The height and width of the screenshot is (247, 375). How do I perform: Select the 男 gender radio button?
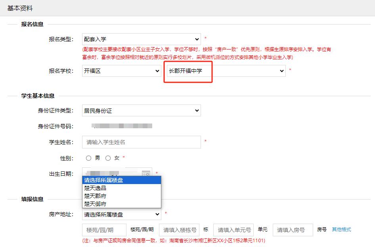click(89, 158)
